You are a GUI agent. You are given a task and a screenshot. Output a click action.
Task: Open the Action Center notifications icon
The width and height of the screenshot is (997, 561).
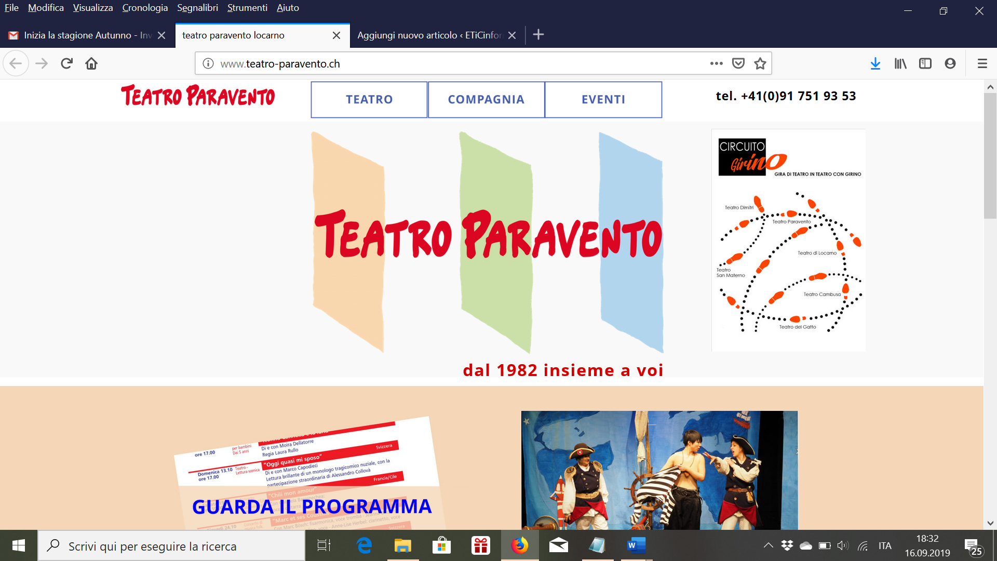(973, 546)
